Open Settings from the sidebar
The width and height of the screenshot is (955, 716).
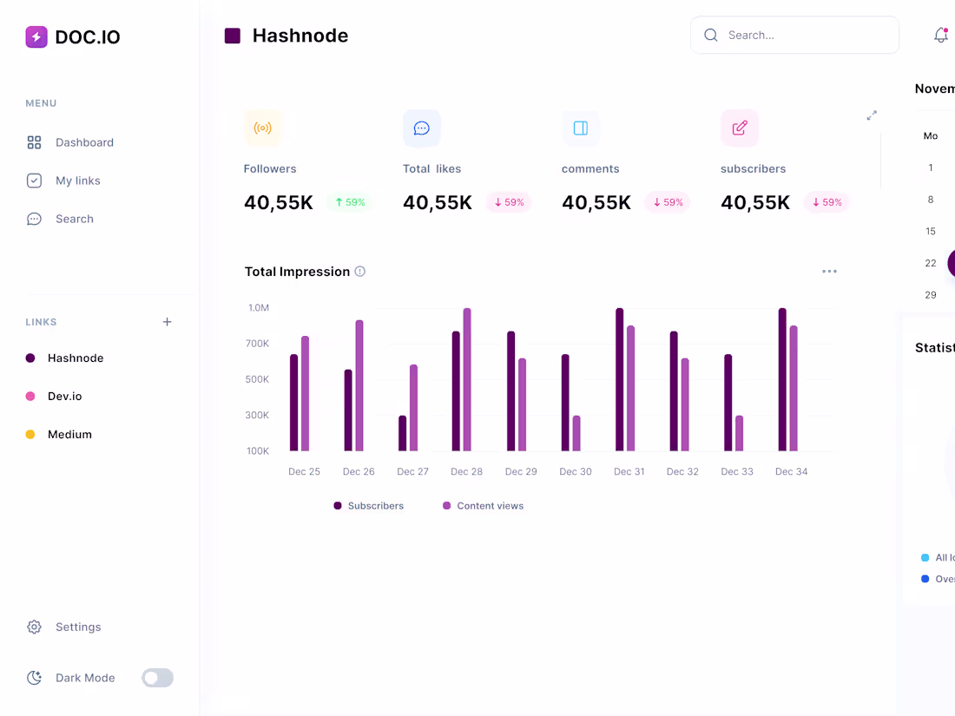coord(78,627)
